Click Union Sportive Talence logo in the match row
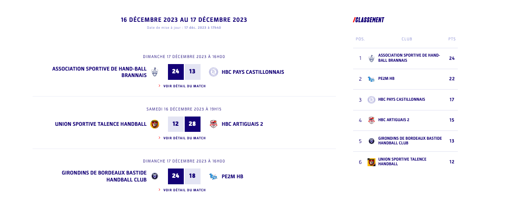 pos(155,124)
